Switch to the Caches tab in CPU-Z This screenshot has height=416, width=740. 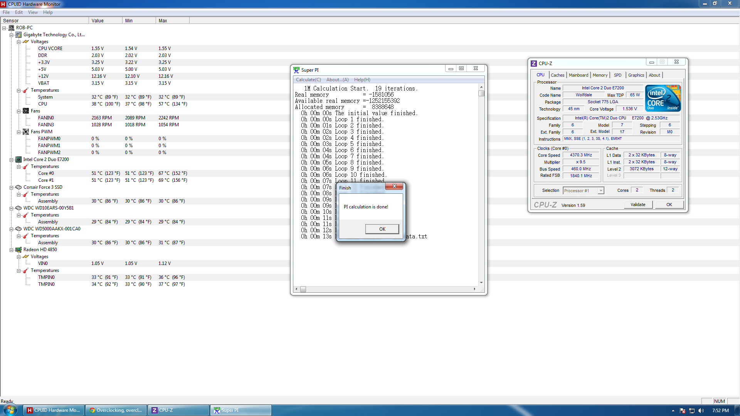(x=557, y=75)
